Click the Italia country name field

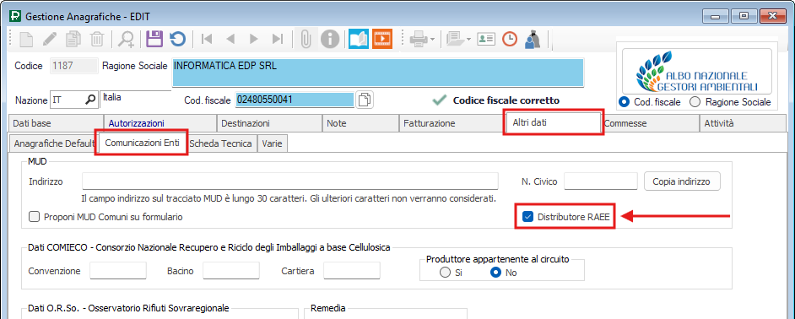click(136, 99)
